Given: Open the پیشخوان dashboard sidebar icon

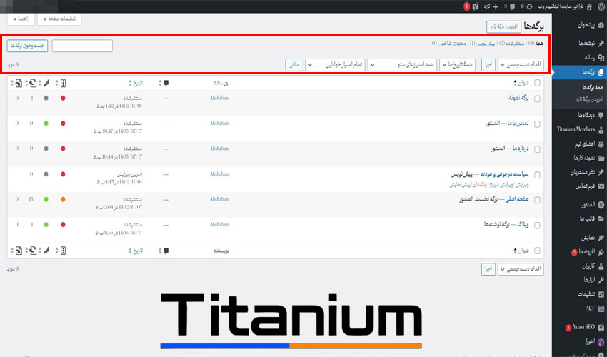Looking at the screenshot, I should pyautogui.click(x=601, y=25).
